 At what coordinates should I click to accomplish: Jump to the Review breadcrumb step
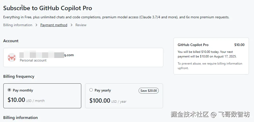[x=81, y=25]
